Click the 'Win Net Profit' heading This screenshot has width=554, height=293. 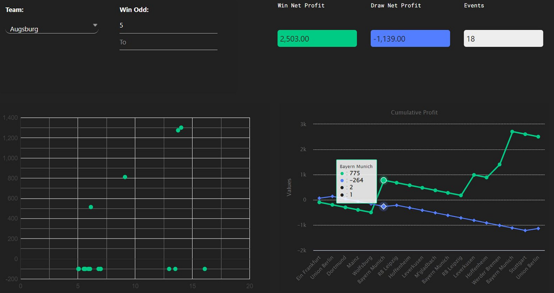301,5
